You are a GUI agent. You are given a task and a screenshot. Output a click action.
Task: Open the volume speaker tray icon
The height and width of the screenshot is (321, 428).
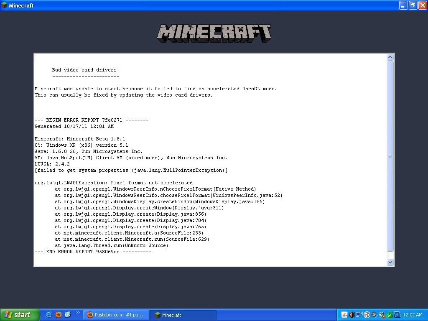tap(352, 315)
